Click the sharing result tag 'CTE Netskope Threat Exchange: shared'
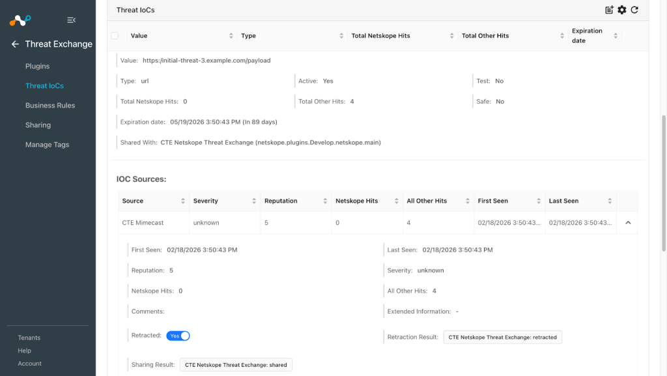Viewport: 667px width, 376px height. (x=236, y=365)
